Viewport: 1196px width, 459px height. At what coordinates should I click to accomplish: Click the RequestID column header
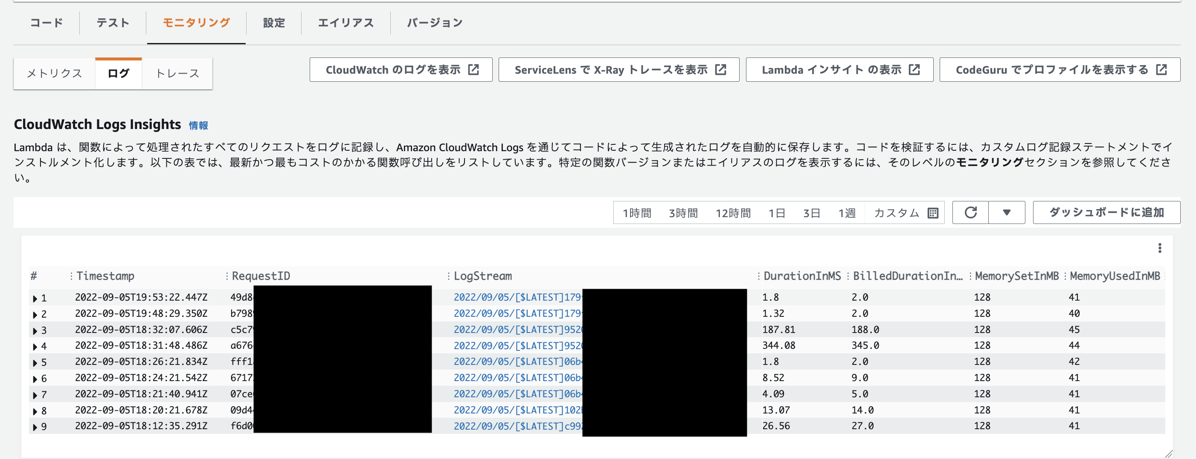[261, 276]
